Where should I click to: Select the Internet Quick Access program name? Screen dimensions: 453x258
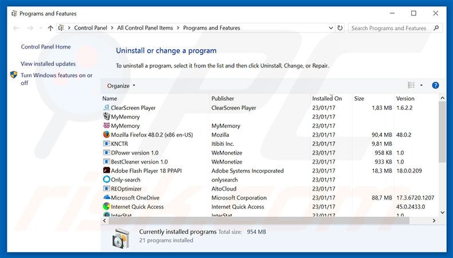click(x=137, y=207)
